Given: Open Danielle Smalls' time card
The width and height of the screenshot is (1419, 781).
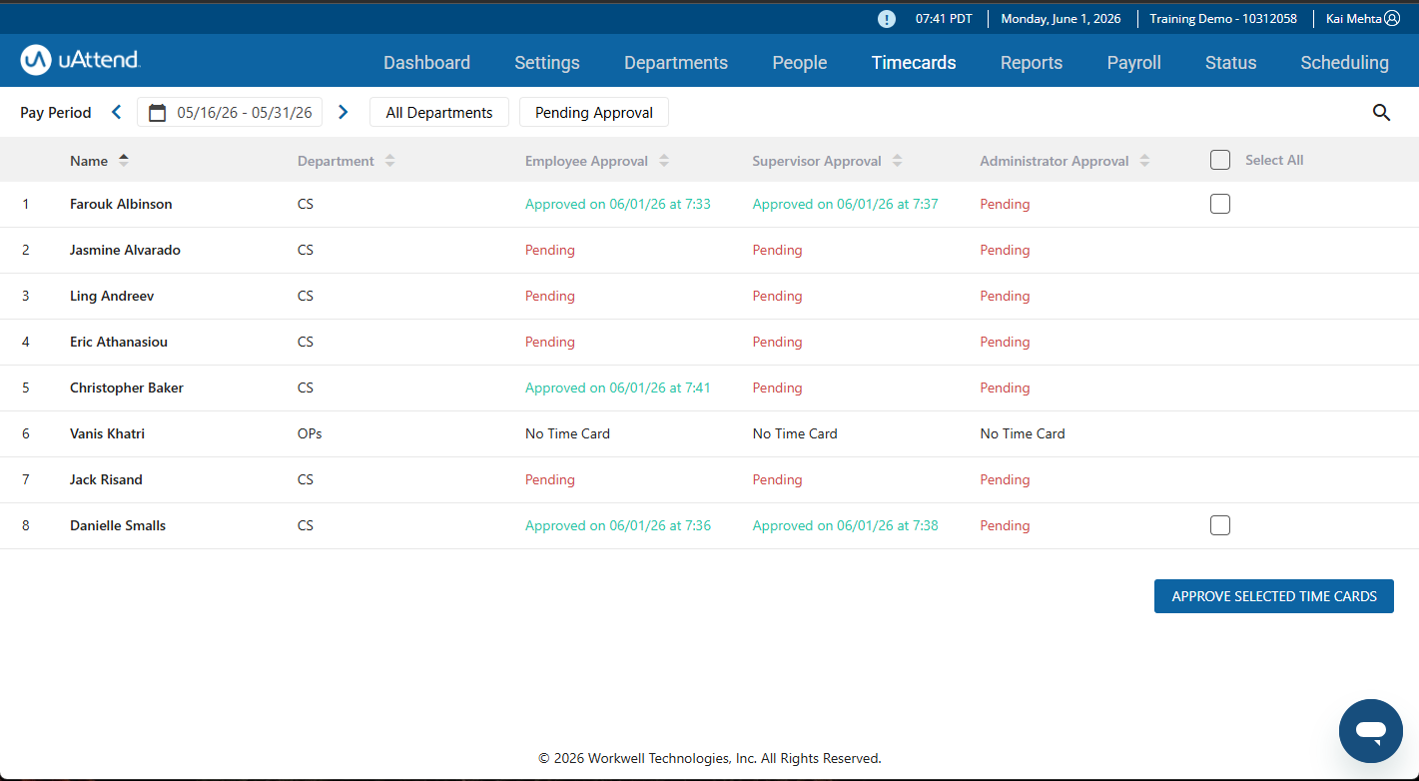Looking at the screenshot, I should 118,525.
